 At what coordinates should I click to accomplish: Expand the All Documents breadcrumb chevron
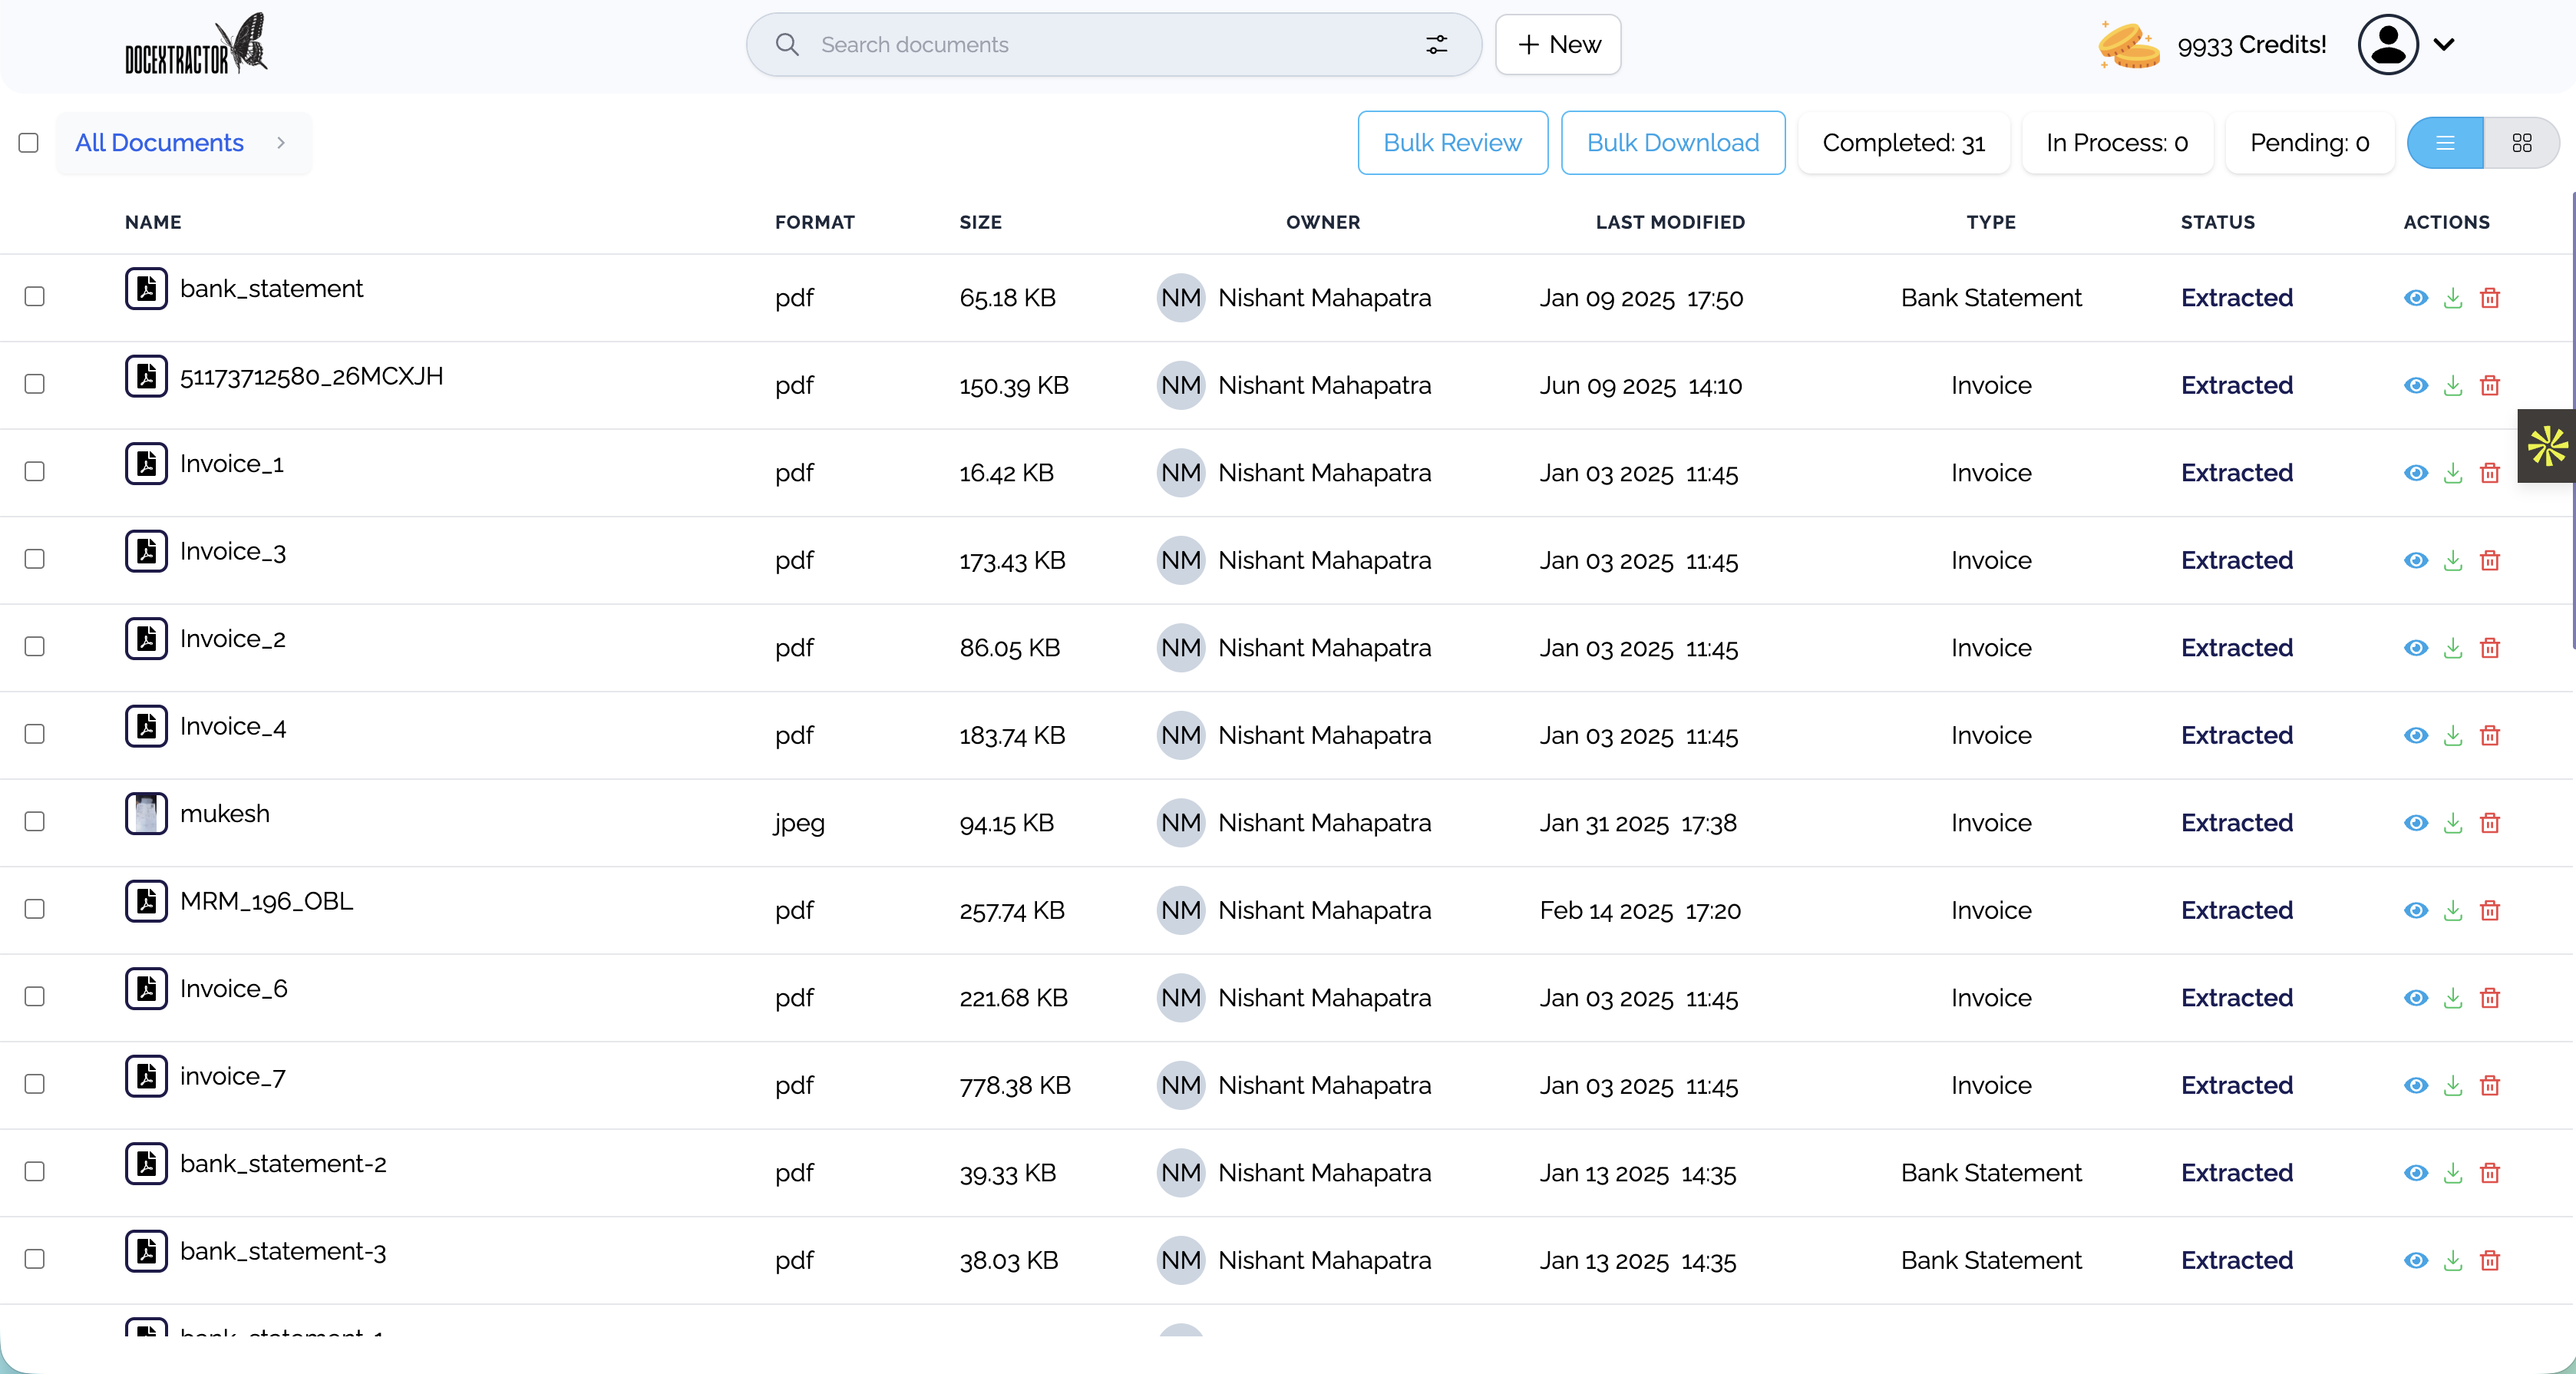[281, 143]
